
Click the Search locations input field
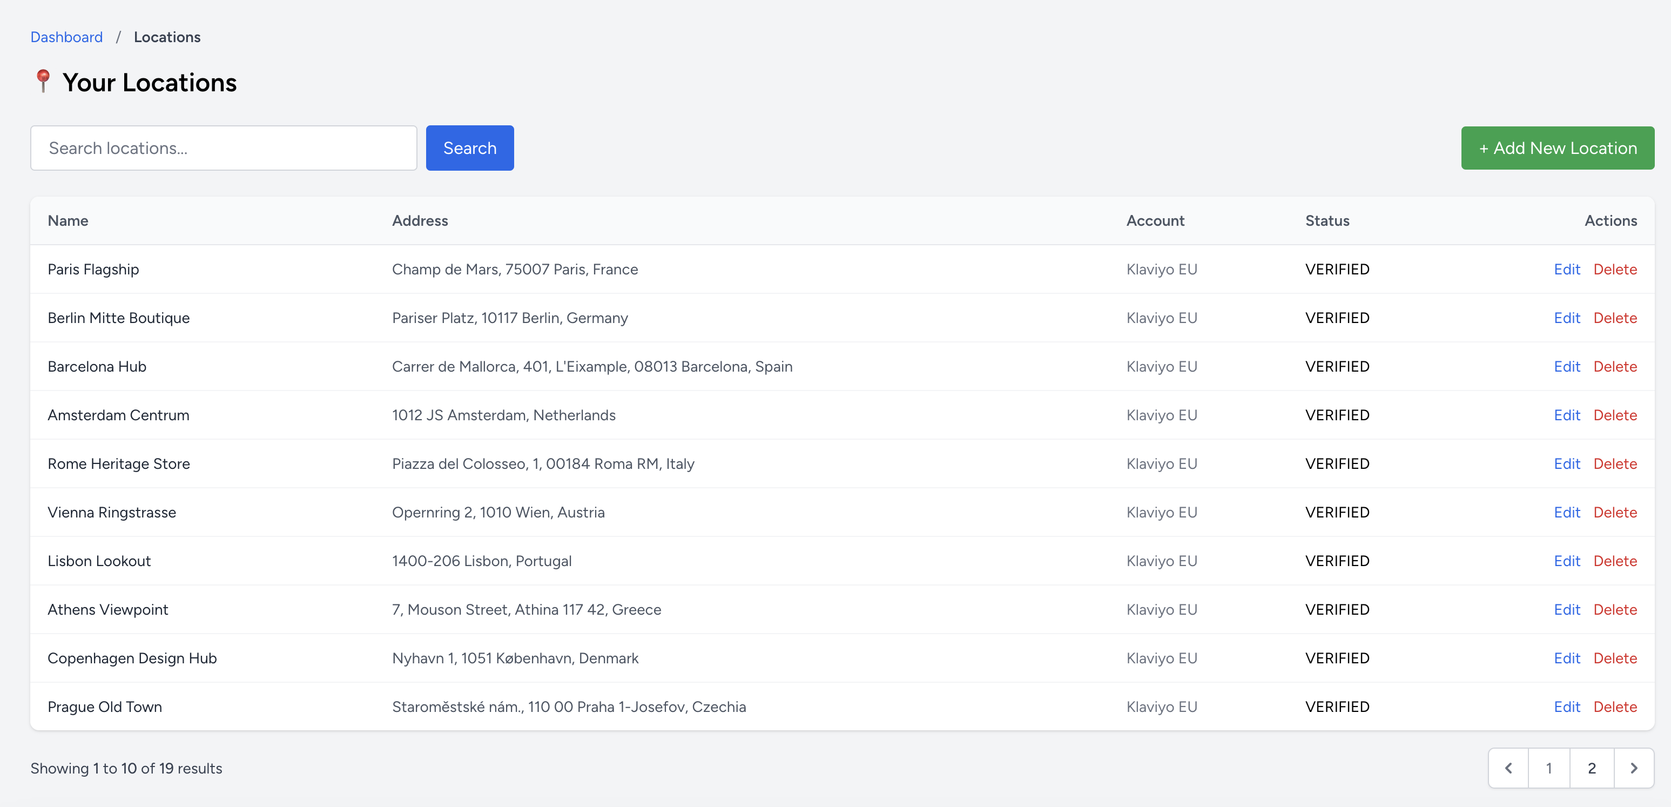tap(223, 148)
